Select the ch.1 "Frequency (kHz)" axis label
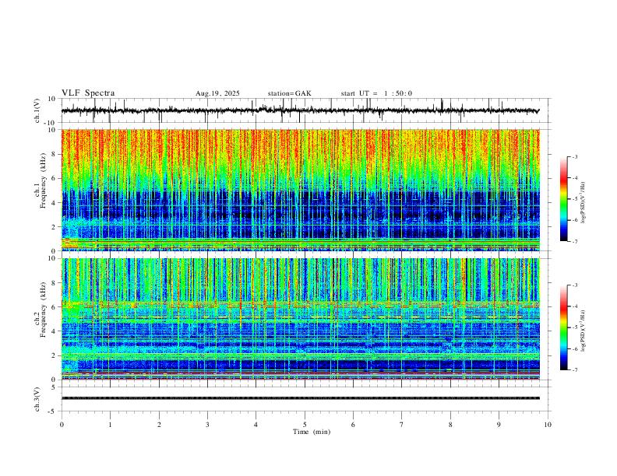This screenshot has width=617, height=476. coord(44,180)
